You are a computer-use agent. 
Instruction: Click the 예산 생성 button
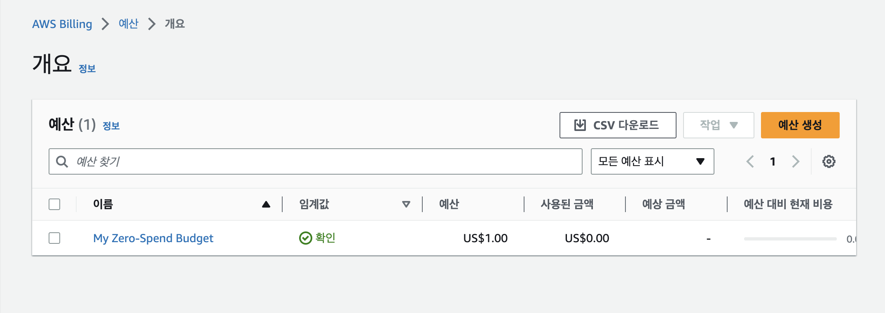pyautogui.click(x=800, y=125)
